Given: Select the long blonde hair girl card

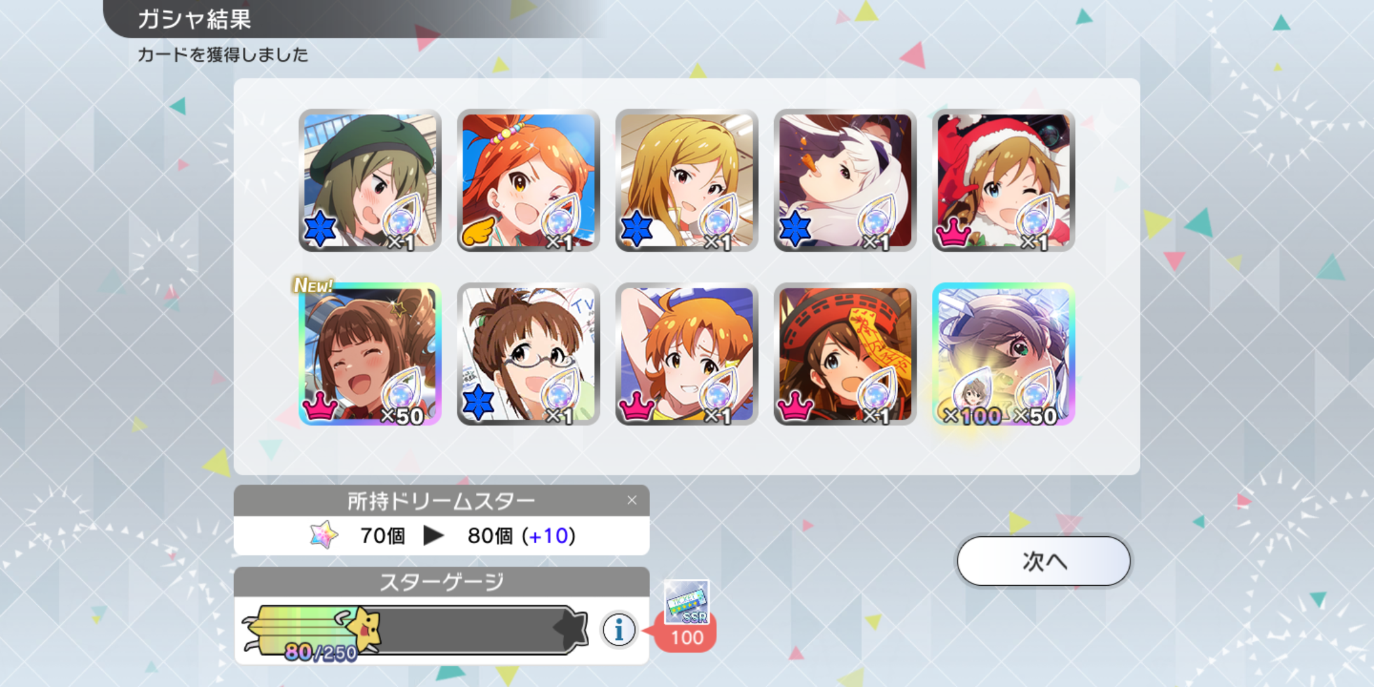Looking at the screenshot, I should (686, 180).
